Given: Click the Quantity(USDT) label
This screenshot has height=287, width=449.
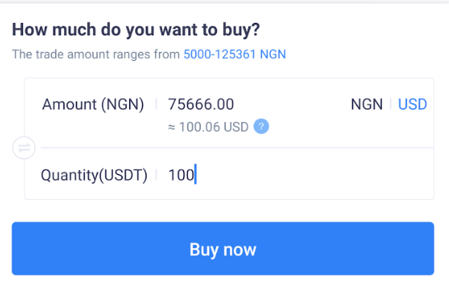Looking at the screenshot, I should pyautogui.click(x=94, y=175).
